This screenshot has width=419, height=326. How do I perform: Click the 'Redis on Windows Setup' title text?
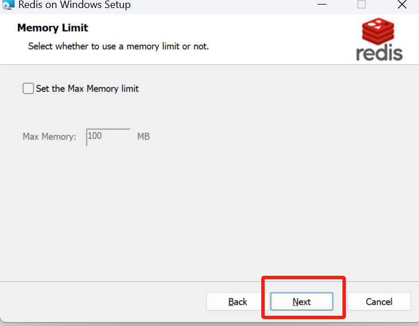(x=74, y=5)
